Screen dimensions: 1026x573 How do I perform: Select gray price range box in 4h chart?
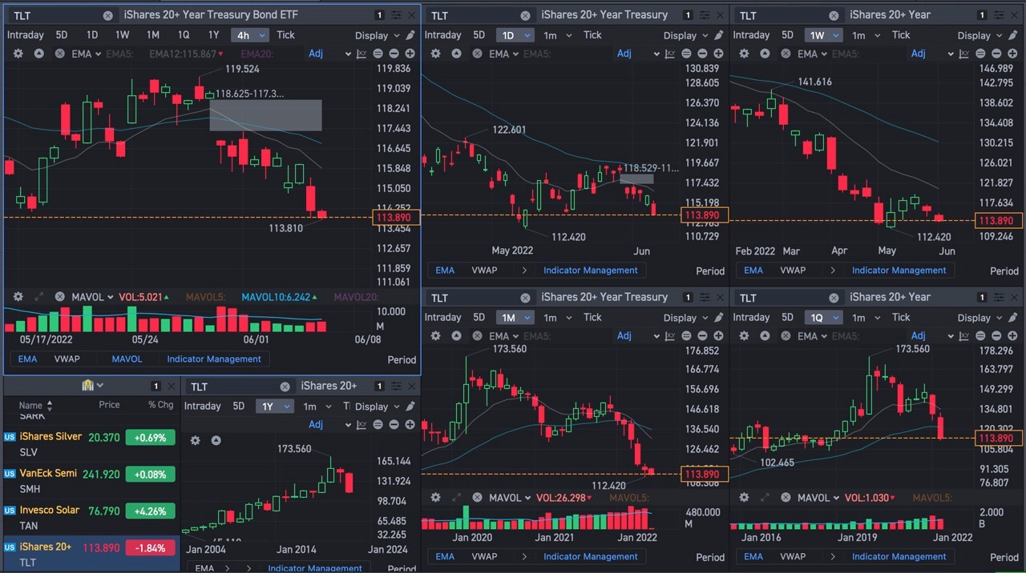click(x=265, y=115)
